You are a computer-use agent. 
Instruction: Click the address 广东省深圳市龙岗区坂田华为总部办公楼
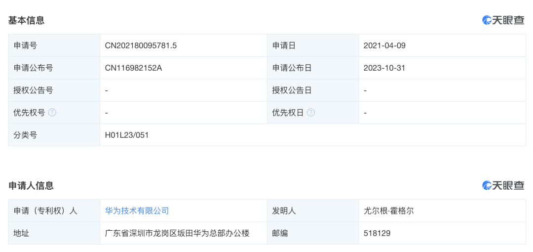pos(178,233)
